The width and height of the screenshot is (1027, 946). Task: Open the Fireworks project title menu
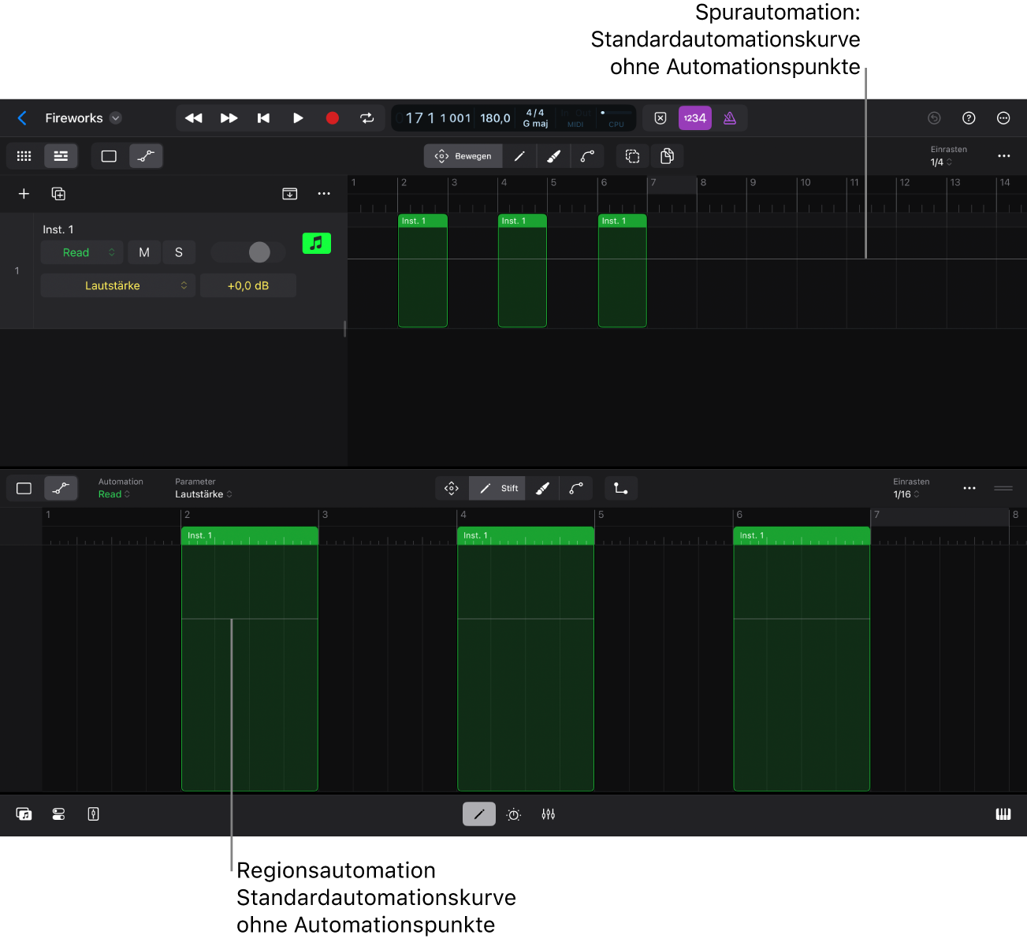pyautogui.click(x=83, y=118)
